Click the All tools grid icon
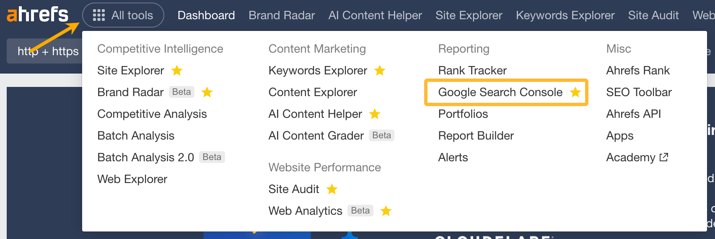The width and height of the screenshot is (715, 239). point(99,15)
